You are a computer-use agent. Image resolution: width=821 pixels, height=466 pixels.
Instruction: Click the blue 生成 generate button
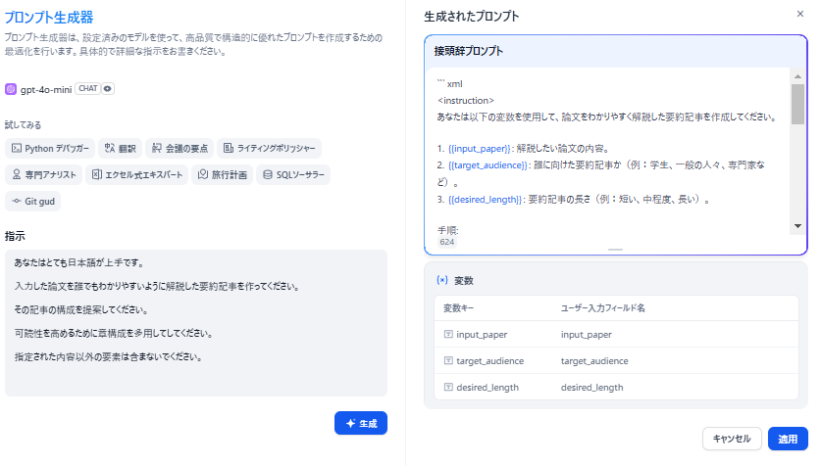361,423
